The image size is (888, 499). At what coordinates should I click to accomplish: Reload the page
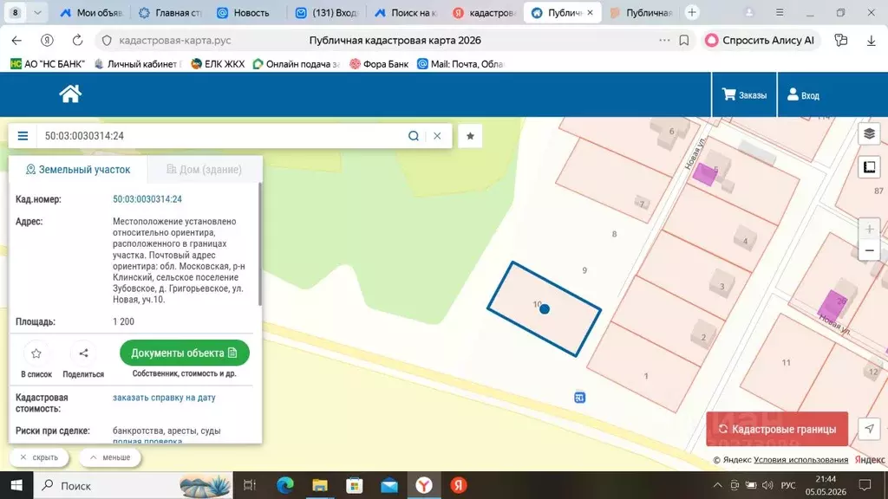pyautogui.click(x=77, y=40)
